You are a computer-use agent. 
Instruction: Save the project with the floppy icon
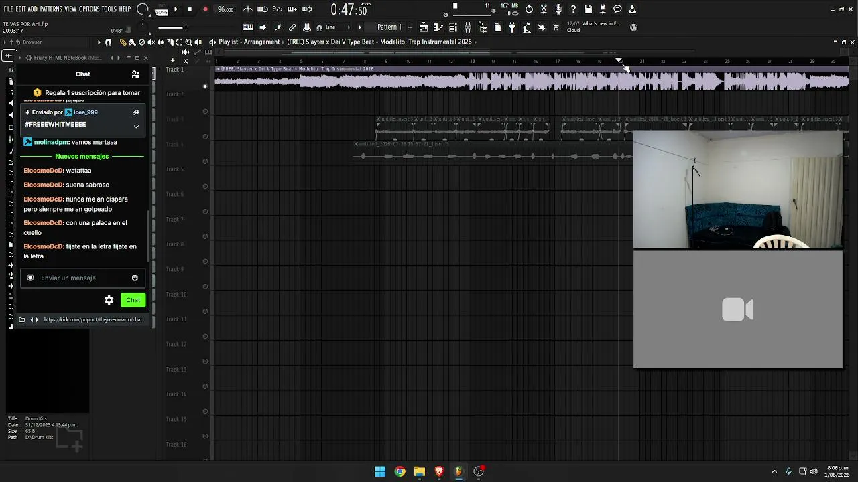tap(588, 9)
